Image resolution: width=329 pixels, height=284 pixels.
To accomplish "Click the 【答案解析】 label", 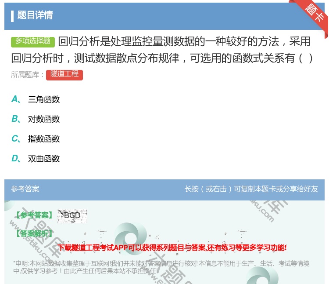I will [34, 233].
